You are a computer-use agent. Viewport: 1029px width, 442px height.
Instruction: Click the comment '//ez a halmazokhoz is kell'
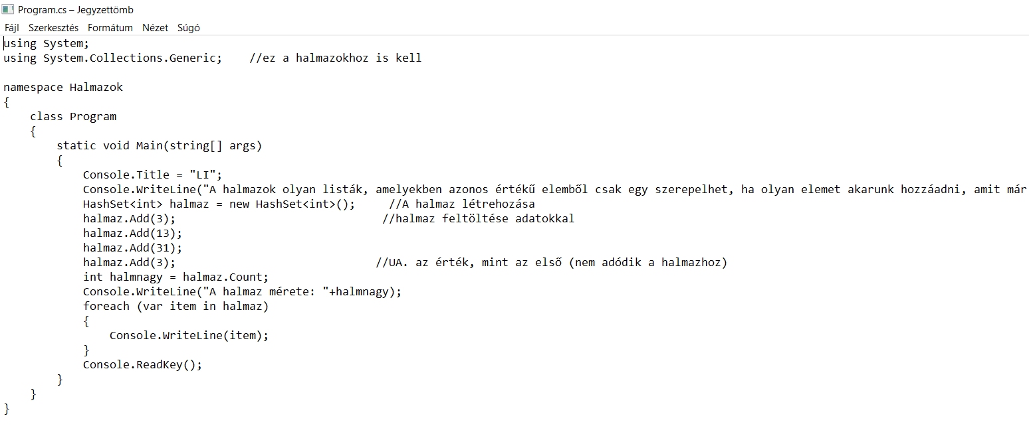tap(335, 58)
